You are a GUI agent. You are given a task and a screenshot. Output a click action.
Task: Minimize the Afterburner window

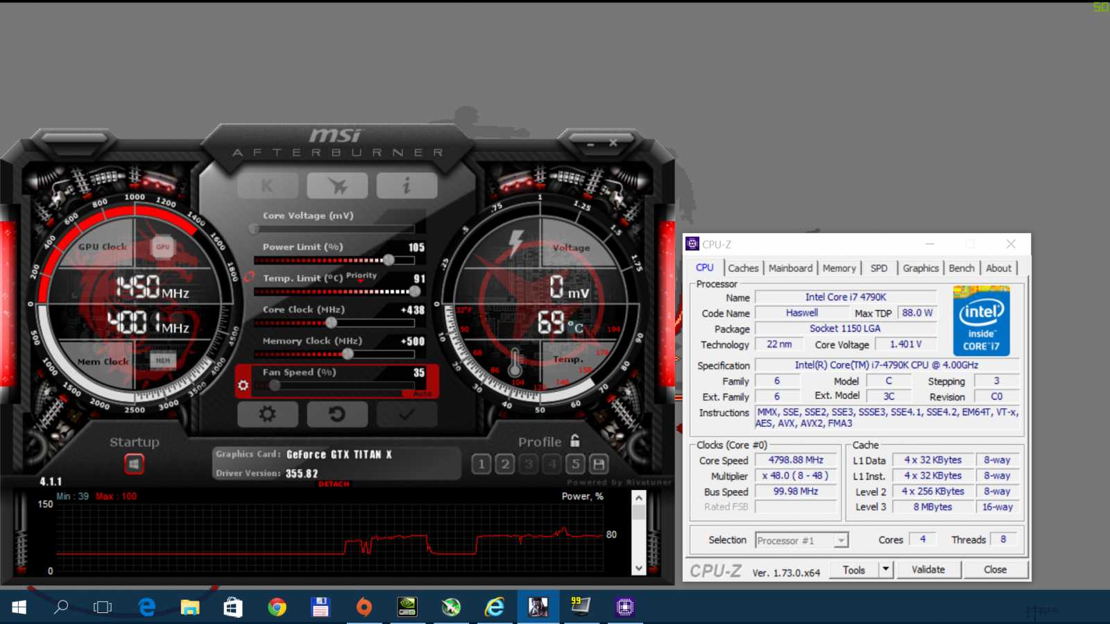pyautogui.click(x=590, y=144)
